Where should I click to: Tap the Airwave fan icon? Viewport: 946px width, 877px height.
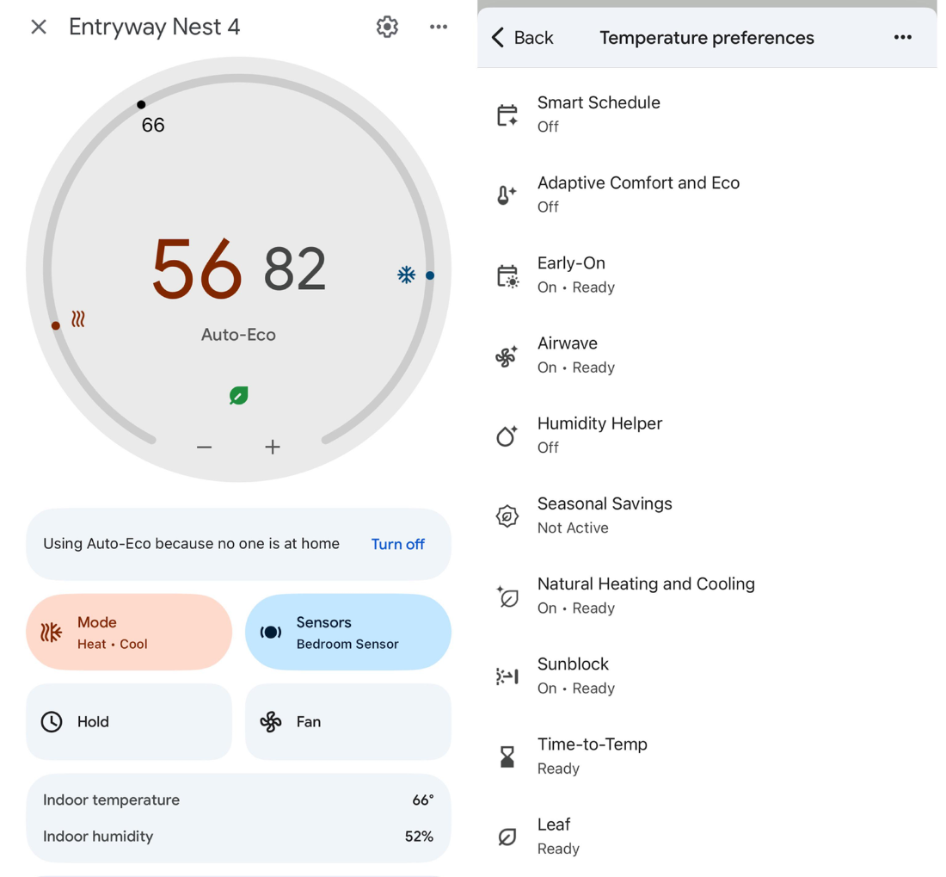507,356
